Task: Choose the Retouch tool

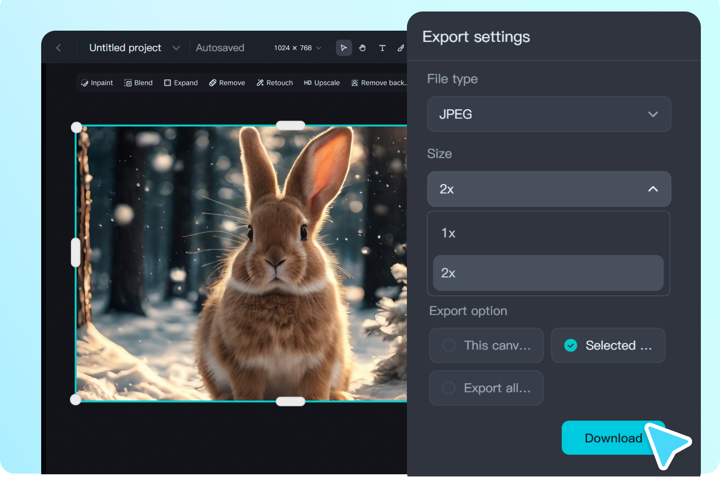Action: click(274, 82)
